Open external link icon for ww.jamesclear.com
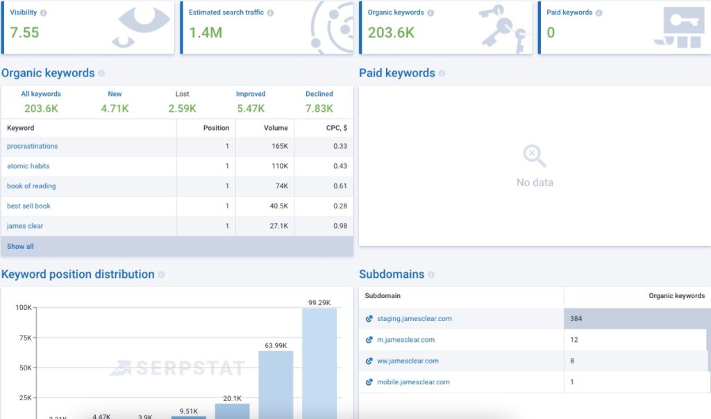 click(369, 361)
